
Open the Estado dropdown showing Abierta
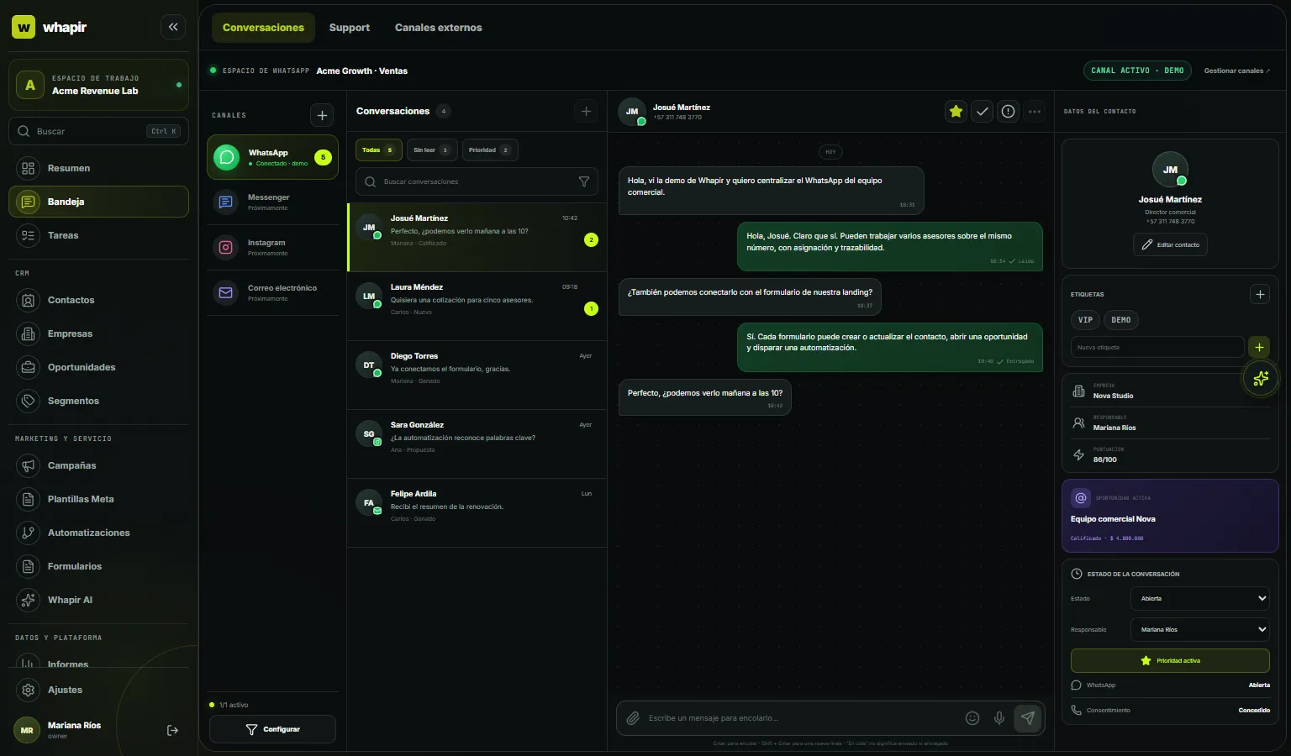1199,598
